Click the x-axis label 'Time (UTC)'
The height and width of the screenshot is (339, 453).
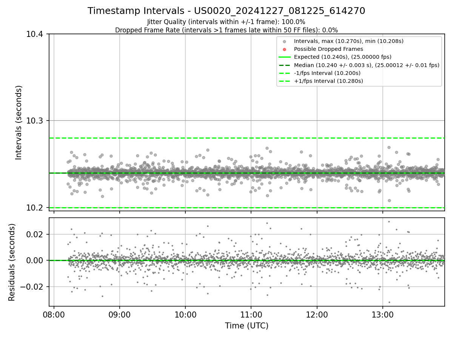pos(247,326)
